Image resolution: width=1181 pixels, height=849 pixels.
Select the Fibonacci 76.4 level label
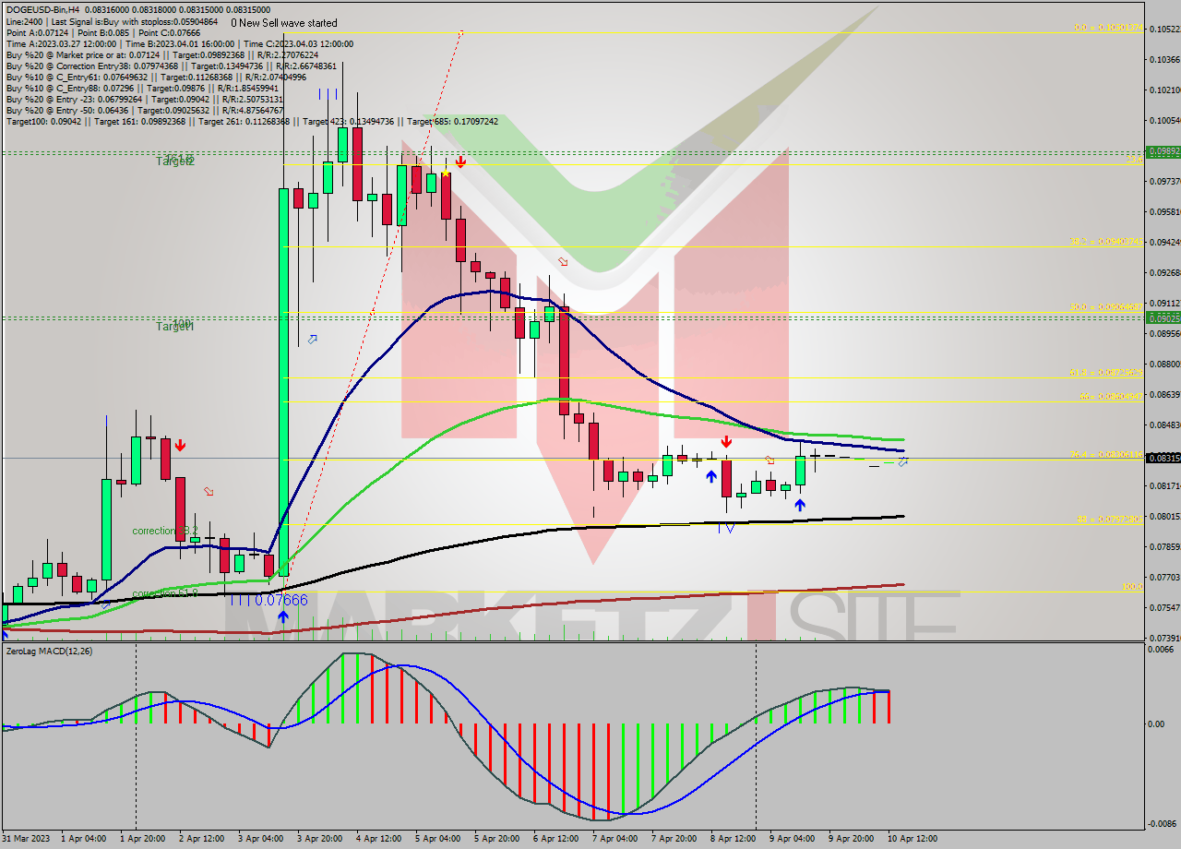pos(1107,454)
